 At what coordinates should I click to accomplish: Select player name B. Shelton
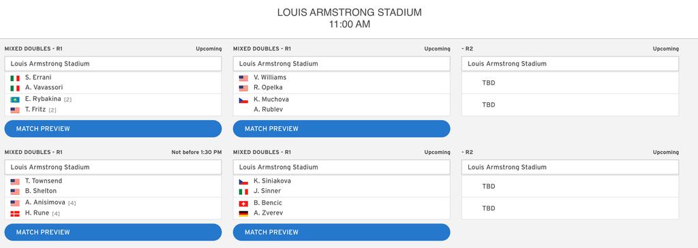(41, 191)
